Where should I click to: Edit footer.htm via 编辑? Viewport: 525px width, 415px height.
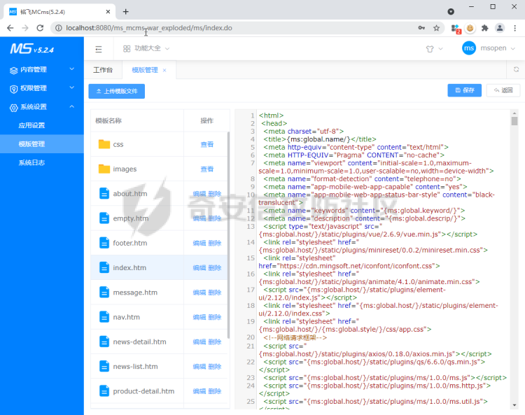click(199, 244)
